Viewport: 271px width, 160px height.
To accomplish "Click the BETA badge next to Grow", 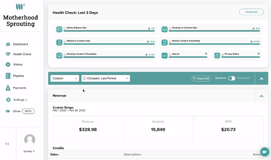I will click(x=28, y=111).
